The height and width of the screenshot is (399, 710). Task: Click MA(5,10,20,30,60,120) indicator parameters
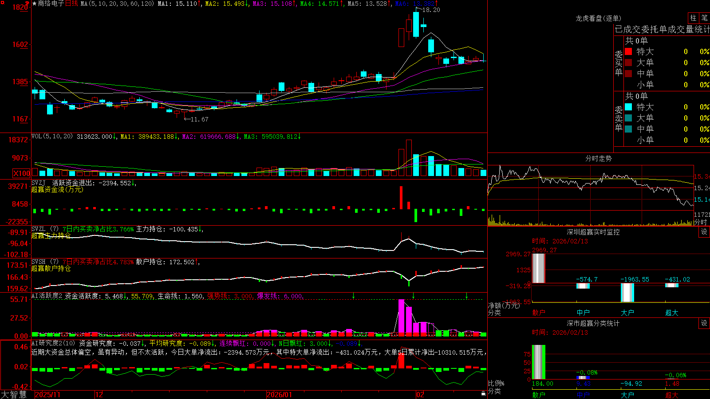point(117,4)
